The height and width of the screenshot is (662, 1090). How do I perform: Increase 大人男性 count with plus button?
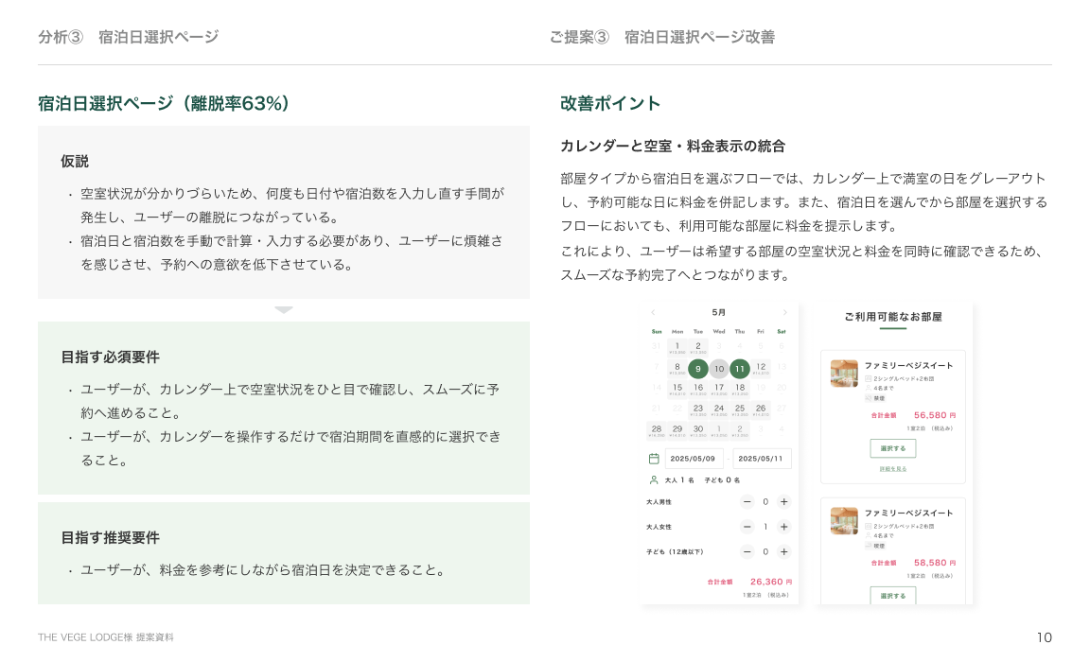click(x=783, y=502)
